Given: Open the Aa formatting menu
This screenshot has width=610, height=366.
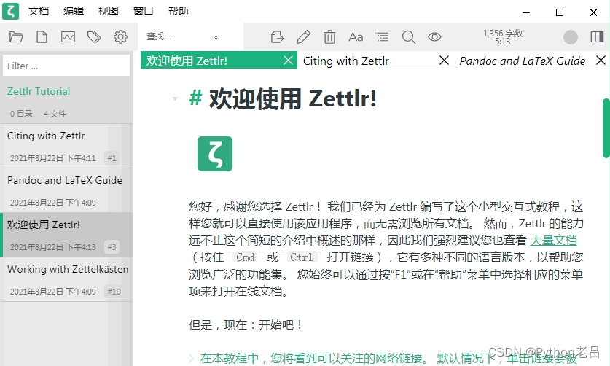Looking at the screenshot, I should (356, 37).
